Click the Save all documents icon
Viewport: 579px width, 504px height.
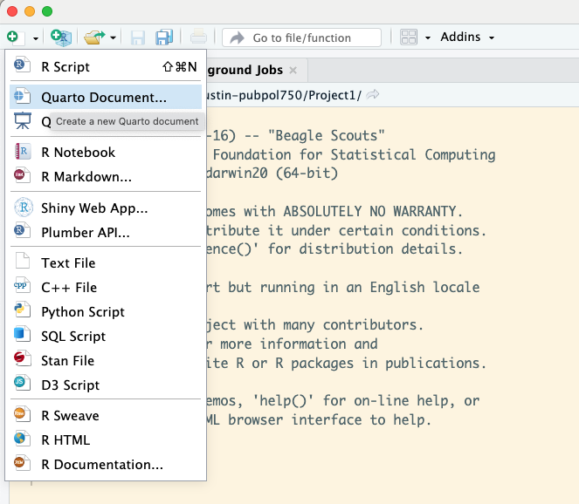point(164,37)
